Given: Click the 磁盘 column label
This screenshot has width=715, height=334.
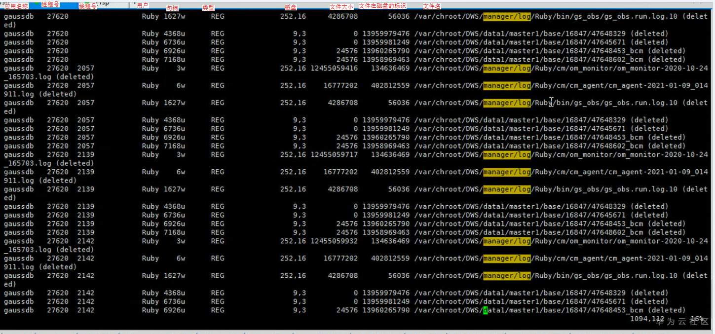Looking at the screenshot, I should coord(290,6).
